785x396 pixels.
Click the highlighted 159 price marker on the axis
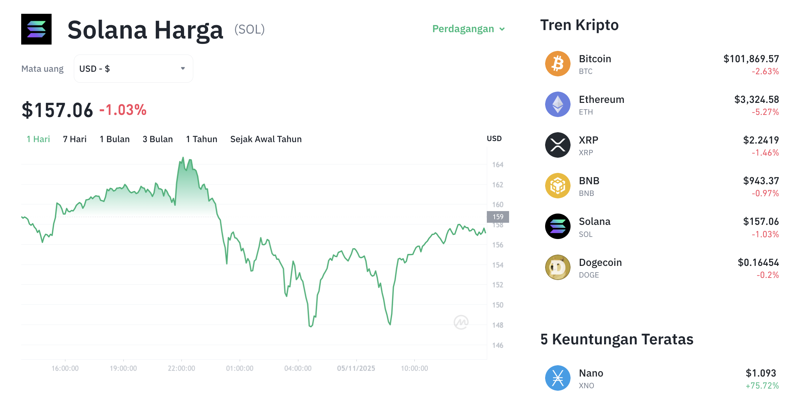[x=498, y=217]
